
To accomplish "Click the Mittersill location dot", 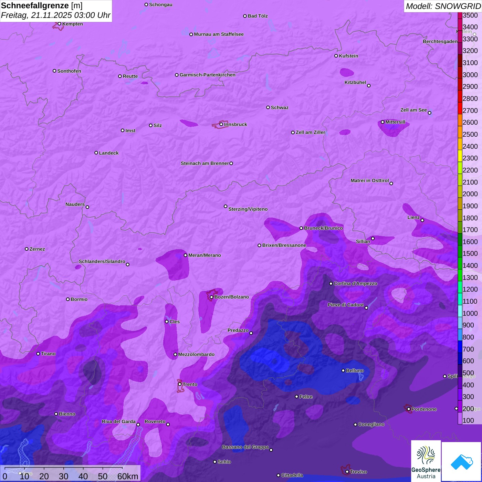I will click(x=383, y=122).
